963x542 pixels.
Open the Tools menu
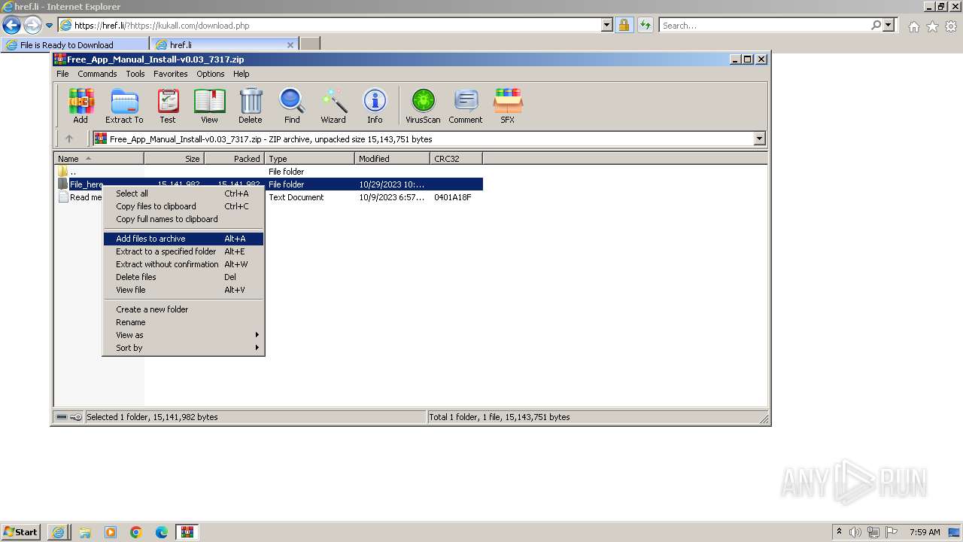point(135,74)
